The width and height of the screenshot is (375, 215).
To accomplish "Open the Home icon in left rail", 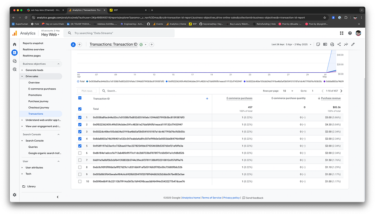I will click(15, 45).
